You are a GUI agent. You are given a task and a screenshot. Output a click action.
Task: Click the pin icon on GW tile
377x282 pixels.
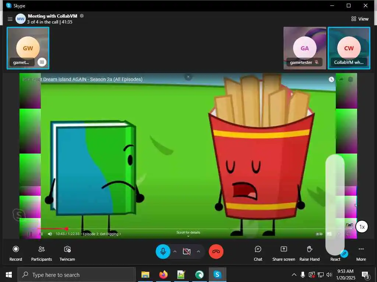(42, 62)
